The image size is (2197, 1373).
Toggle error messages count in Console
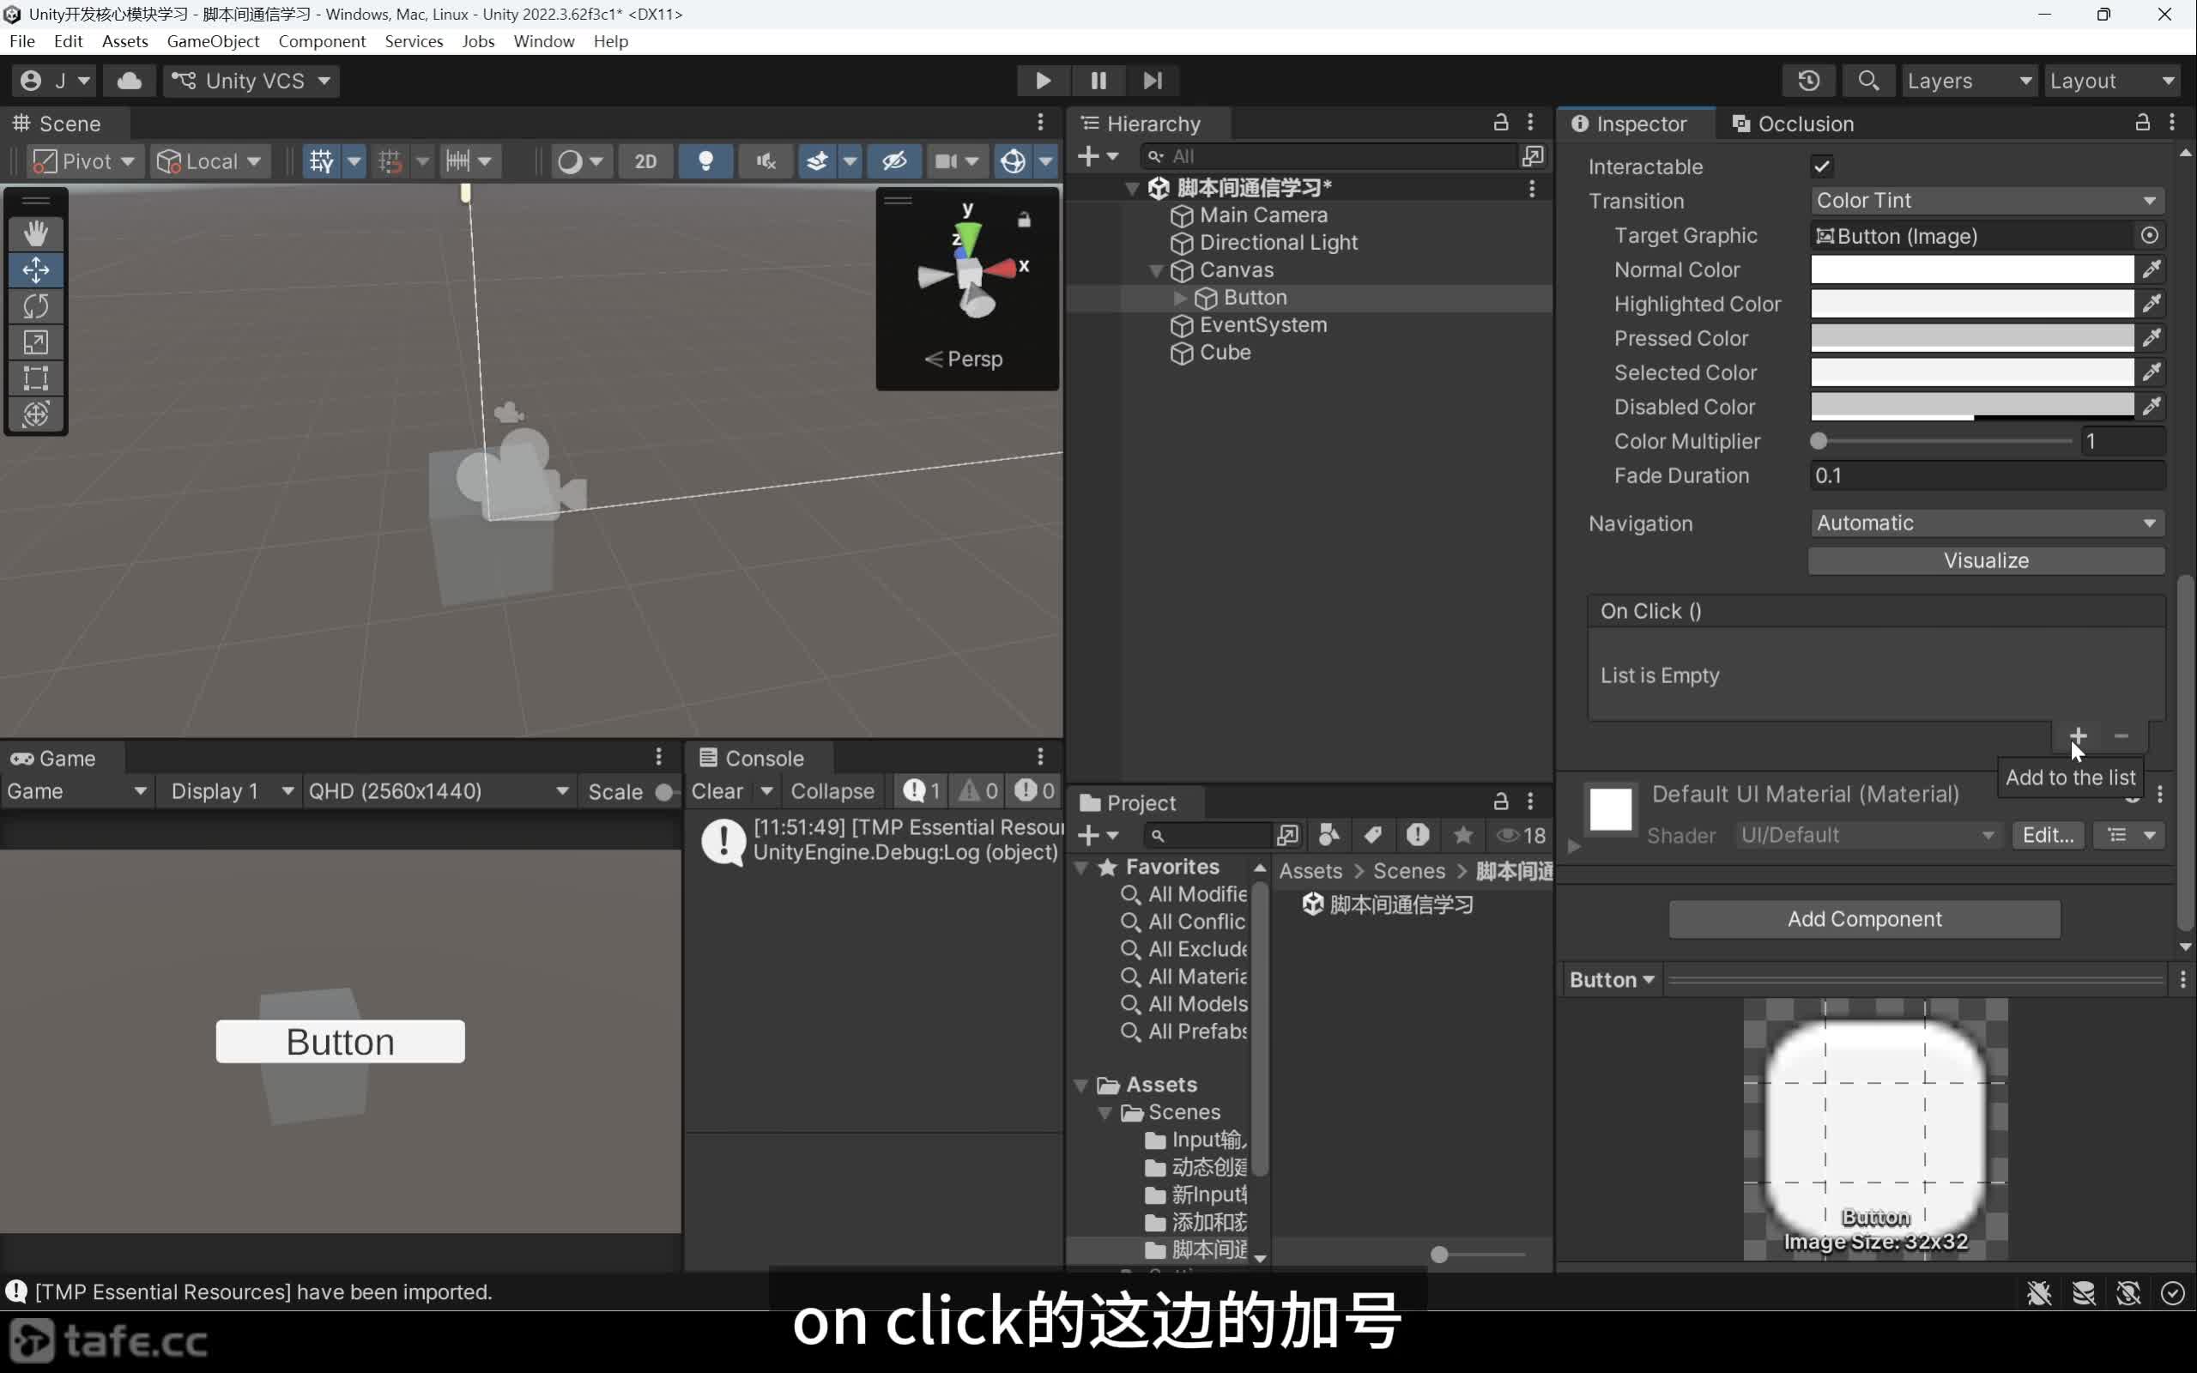tap(1034, 791)
